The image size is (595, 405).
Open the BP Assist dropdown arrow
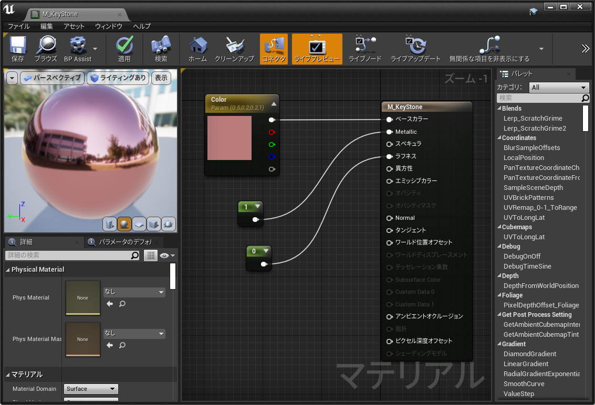point(95,49)
